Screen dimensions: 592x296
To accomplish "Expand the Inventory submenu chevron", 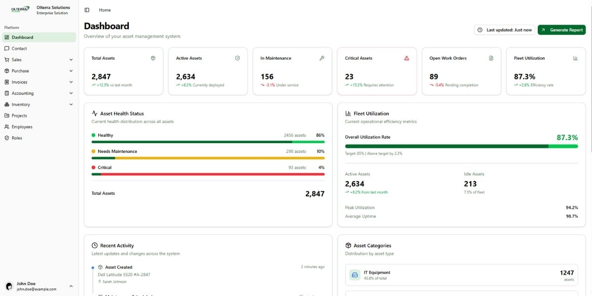I will [71, 105].
